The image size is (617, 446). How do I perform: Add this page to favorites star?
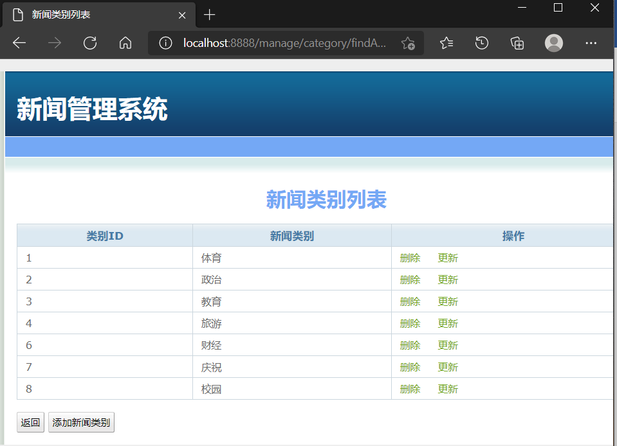click(408, 43)
